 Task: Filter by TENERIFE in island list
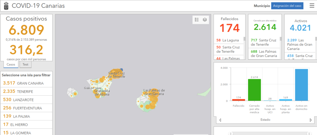27,91
